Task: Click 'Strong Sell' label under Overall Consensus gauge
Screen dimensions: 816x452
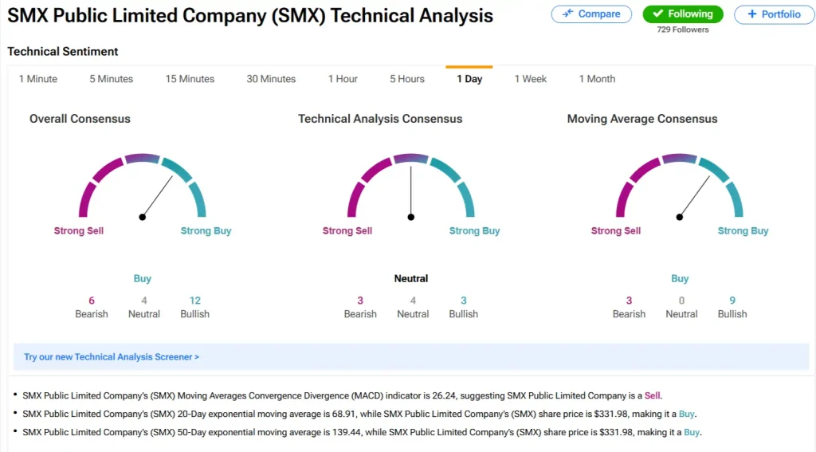Action: point(79,230)
